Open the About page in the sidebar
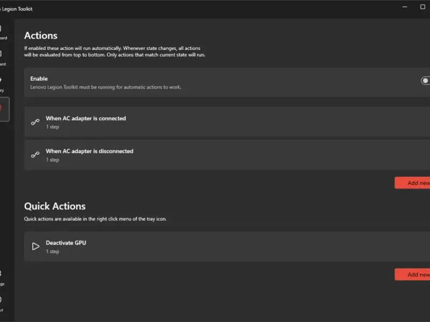 pyautogui.click(x=2, y=303)
